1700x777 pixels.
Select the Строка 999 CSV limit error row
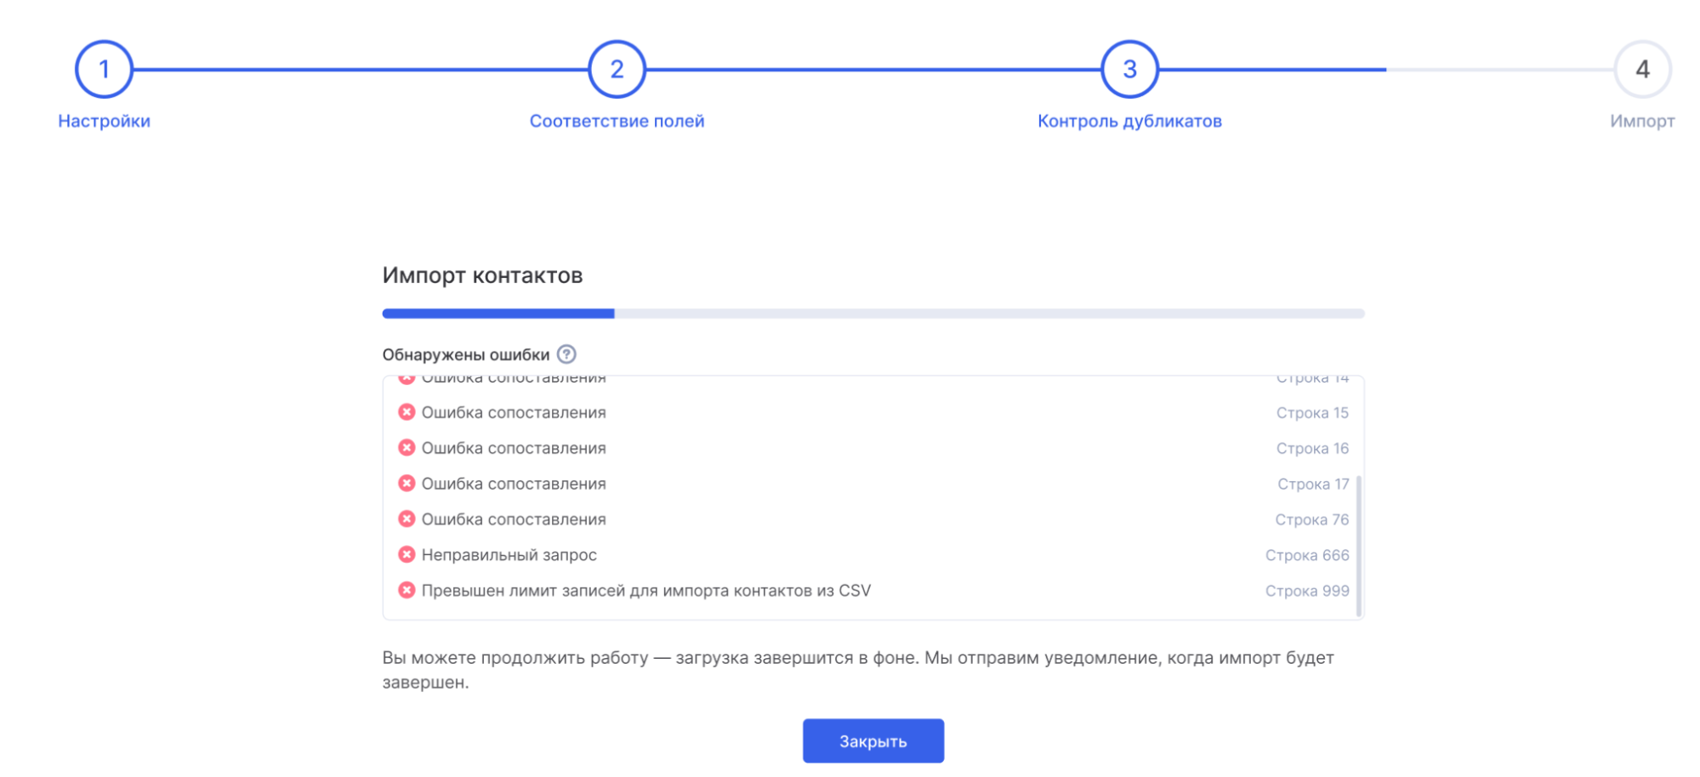click(x=873, y=591)
